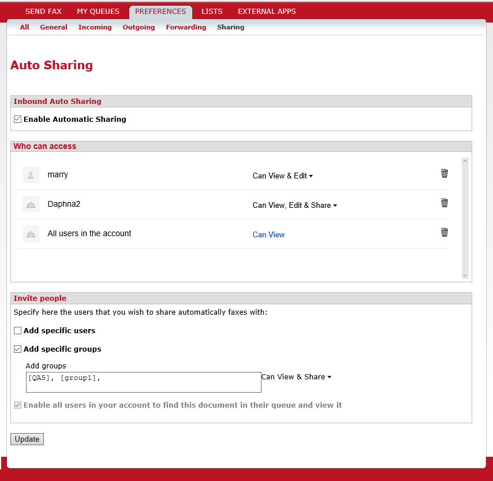Click All users in the account group icon

31,234
